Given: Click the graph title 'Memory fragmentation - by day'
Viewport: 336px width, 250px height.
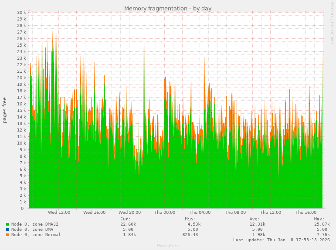Looking at the screenshot, I should [168, 9].
